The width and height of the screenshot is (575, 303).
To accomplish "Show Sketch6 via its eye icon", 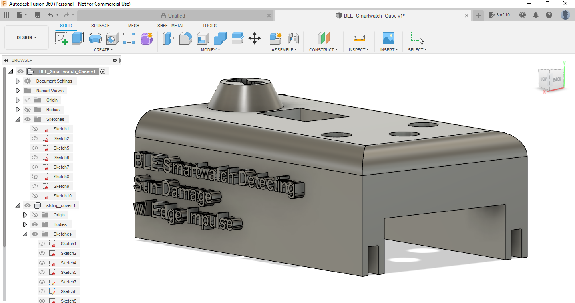I will point(35,157).
